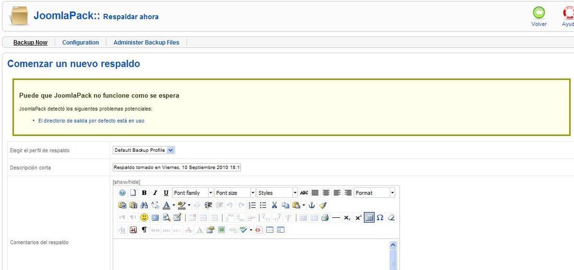Click inside the backup comments text area
Viewport: 574px width, 270px height.
pyautogui.click(x=251, y=255)
